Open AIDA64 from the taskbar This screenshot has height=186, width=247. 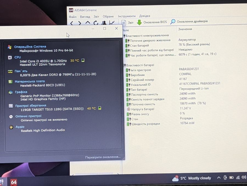[14, 182]
